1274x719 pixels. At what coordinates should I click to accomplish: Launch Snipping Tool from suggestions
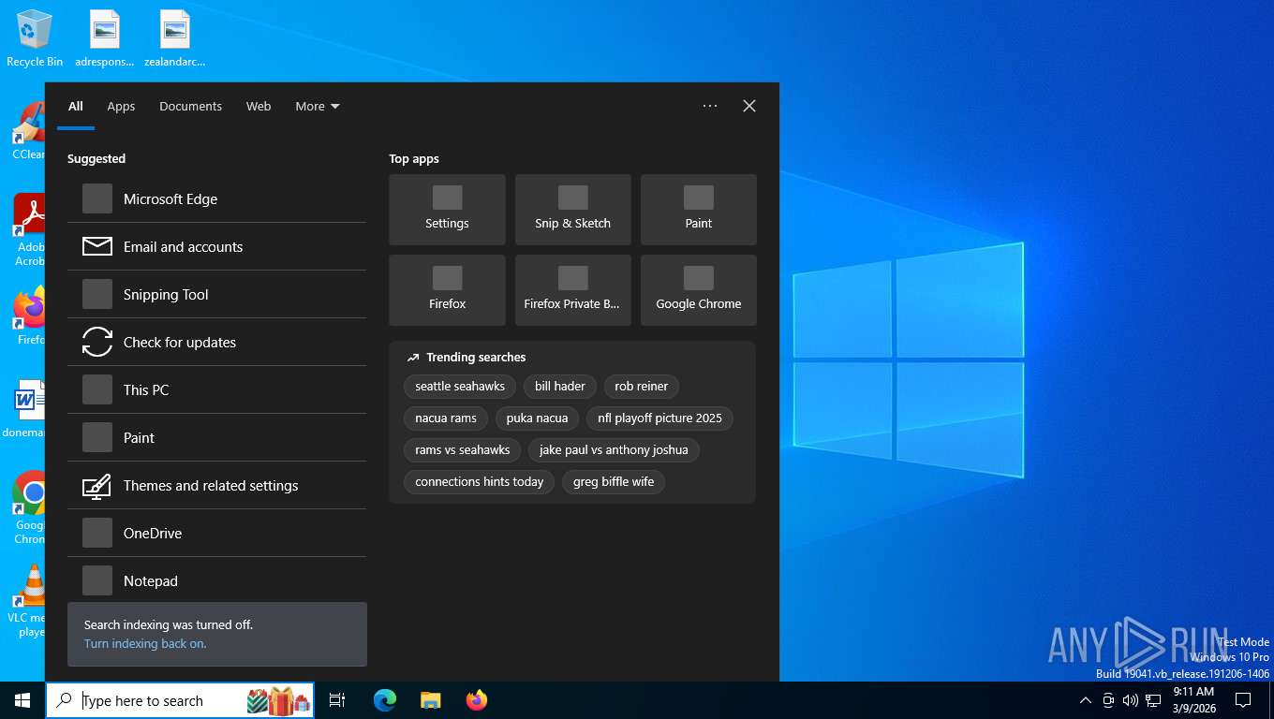click(216, 294)
